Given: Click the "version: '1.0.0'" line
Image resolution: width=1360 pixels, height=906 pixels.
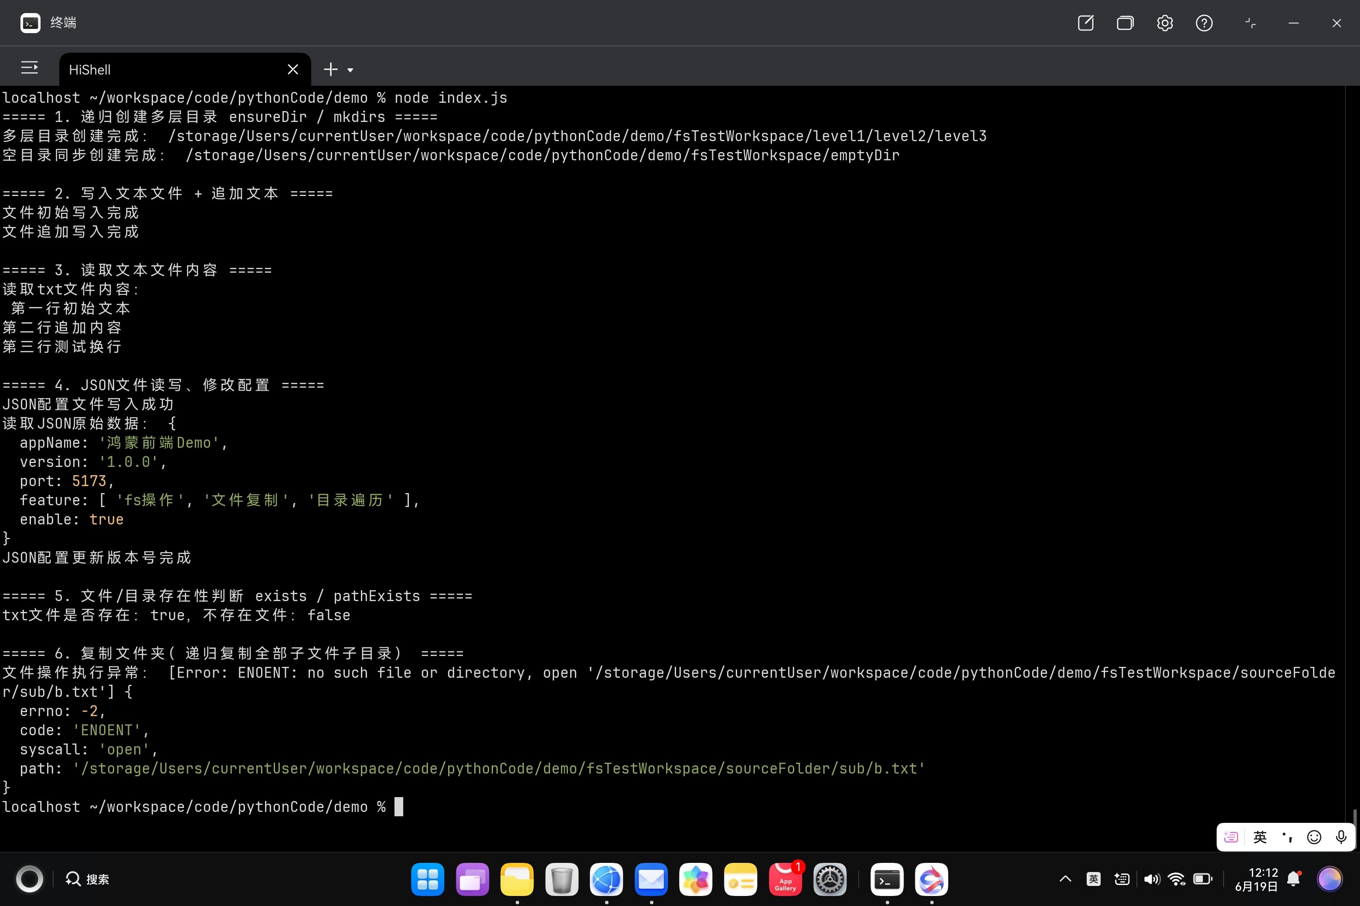Looking at the screenshot, I should (x=92, y=462).
